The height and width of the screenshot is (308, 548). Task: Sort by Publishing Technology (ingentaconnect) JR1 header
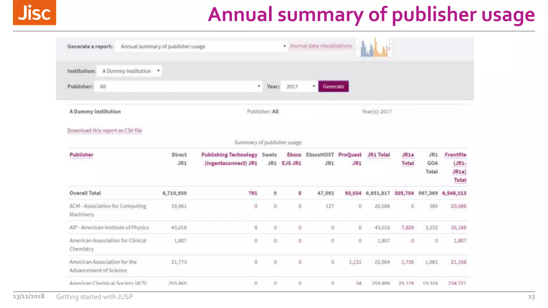click(x=229, y=159)
